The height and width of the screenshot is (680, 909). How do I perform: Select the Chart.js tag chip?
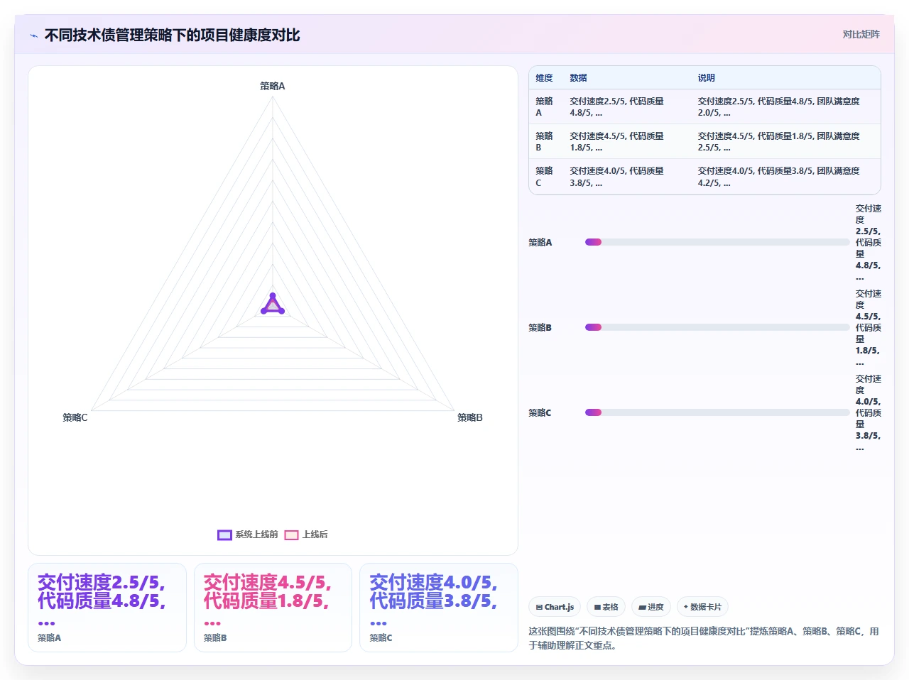(x=555, y=607)
